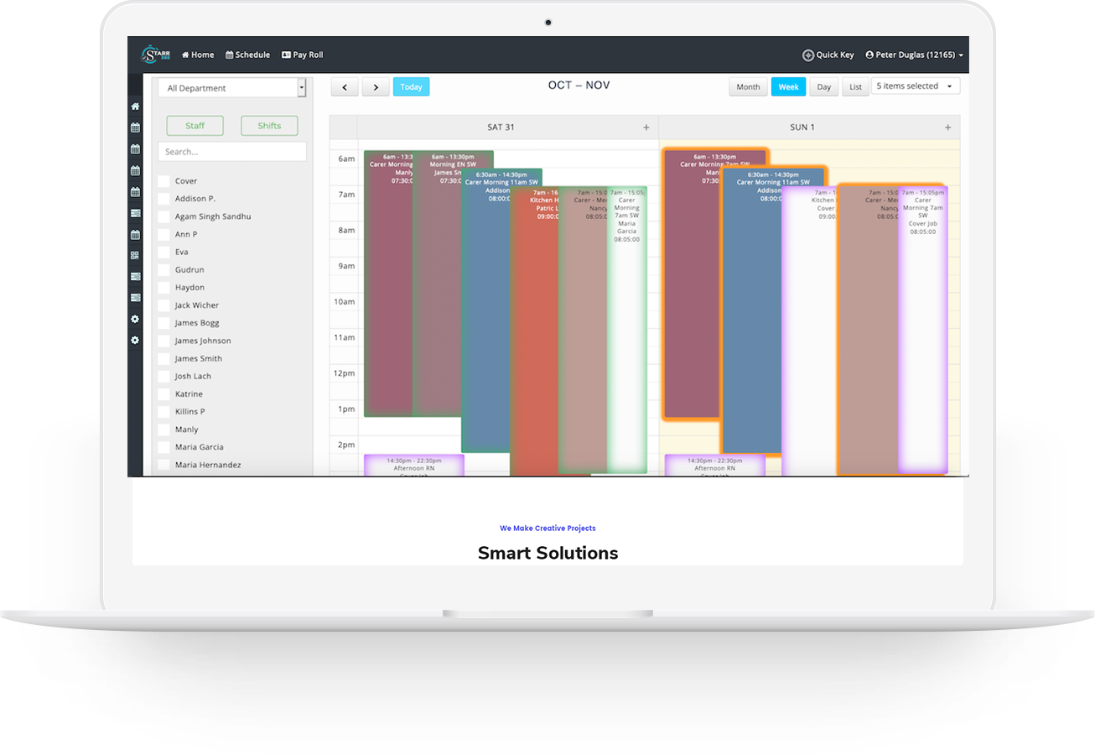The image size is (1095, 755).
Task: Click the Quick Key plus icon
Action: 808,55
